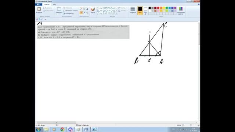Open the Rotate dropdown menu
Image resolution: width=235 pixels, height=132 pixels.
coord(69,14)
